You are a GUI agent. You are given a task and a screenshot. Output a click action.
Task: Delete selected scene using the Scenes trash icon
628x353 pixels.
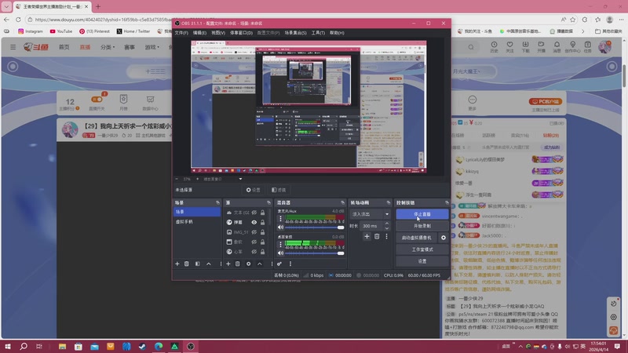coord(187,264)
